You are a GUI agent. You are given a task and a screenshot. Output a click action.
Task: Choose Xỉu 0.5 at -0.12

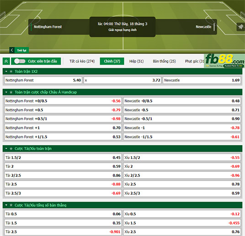(x=182, y=214)
